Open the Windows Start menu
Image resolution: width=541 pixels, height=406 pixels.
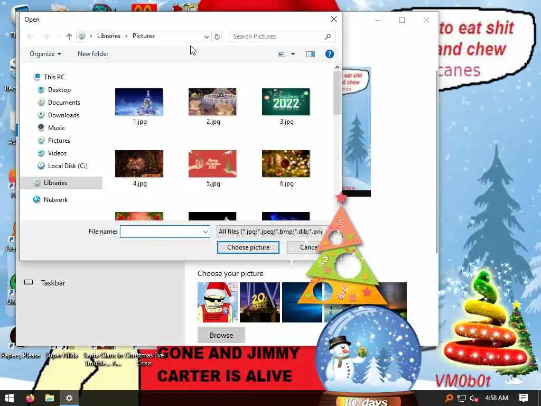(10, 398)
